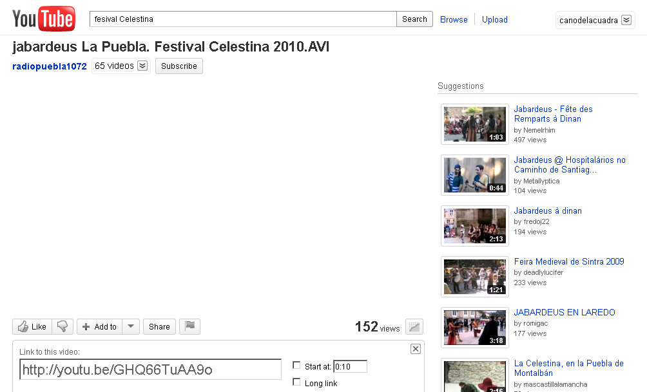
Task: Show video statistics chart icon
Action: click(414, 327)
